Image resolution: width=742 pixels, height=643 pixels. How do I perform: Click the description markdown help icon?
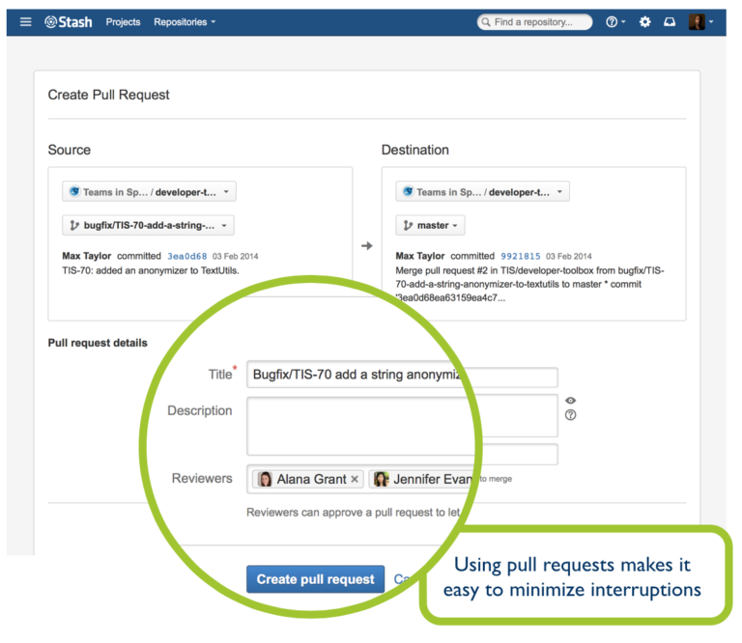pos(571,415)
